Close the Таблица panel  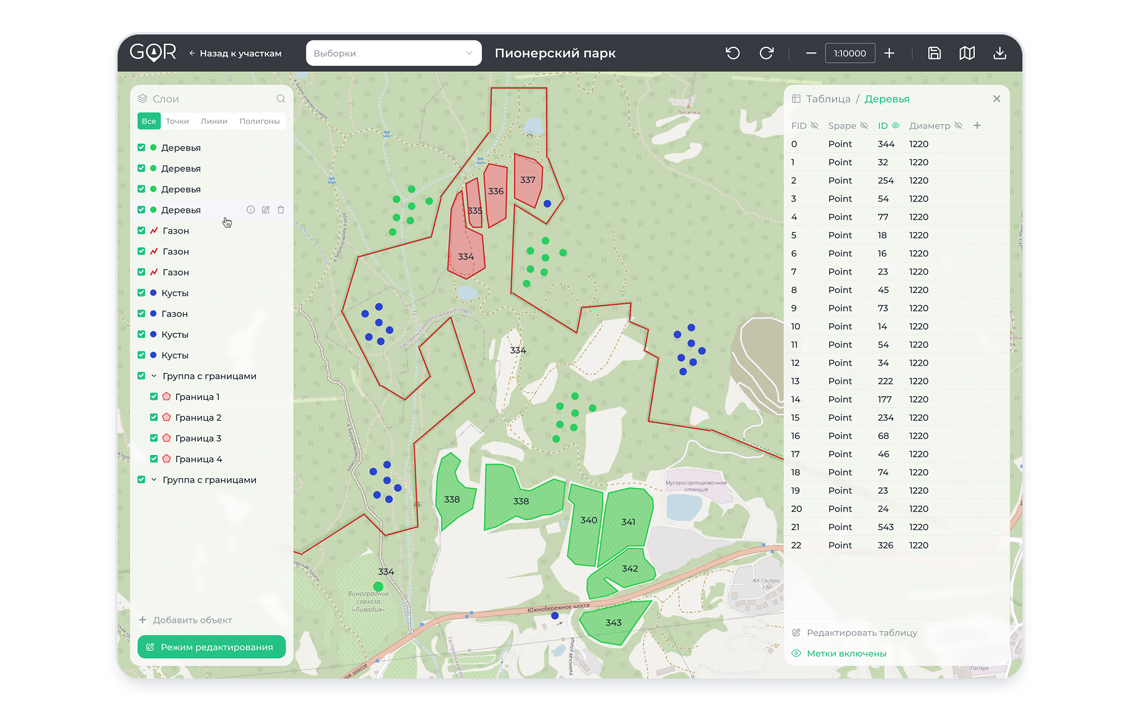997,99
